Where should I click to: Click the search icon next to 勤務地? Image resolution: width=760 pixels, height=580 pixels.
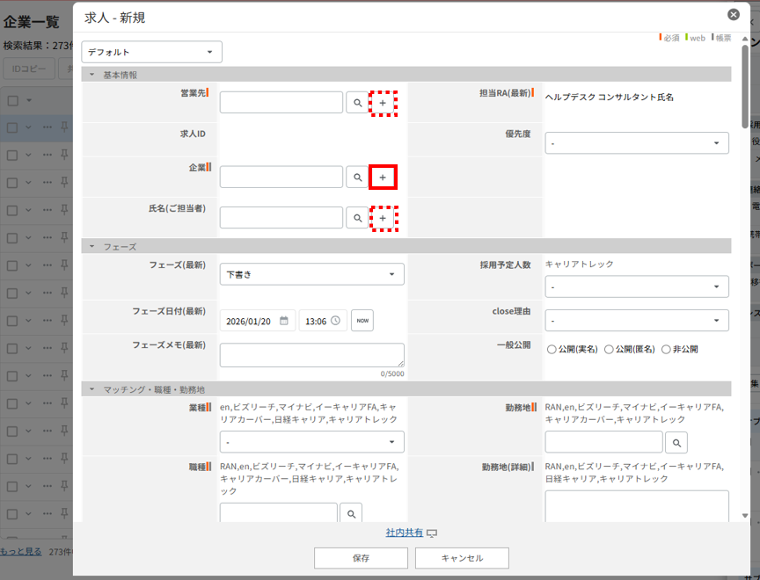[677, 442]
